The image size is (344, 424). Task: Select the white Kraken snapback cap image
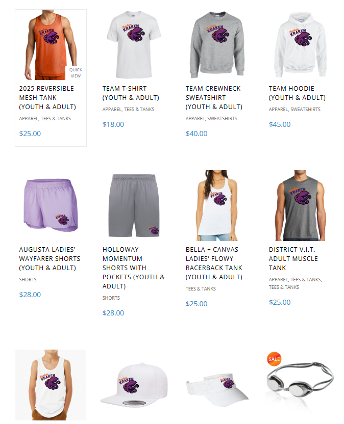click(x=134, y=385)
